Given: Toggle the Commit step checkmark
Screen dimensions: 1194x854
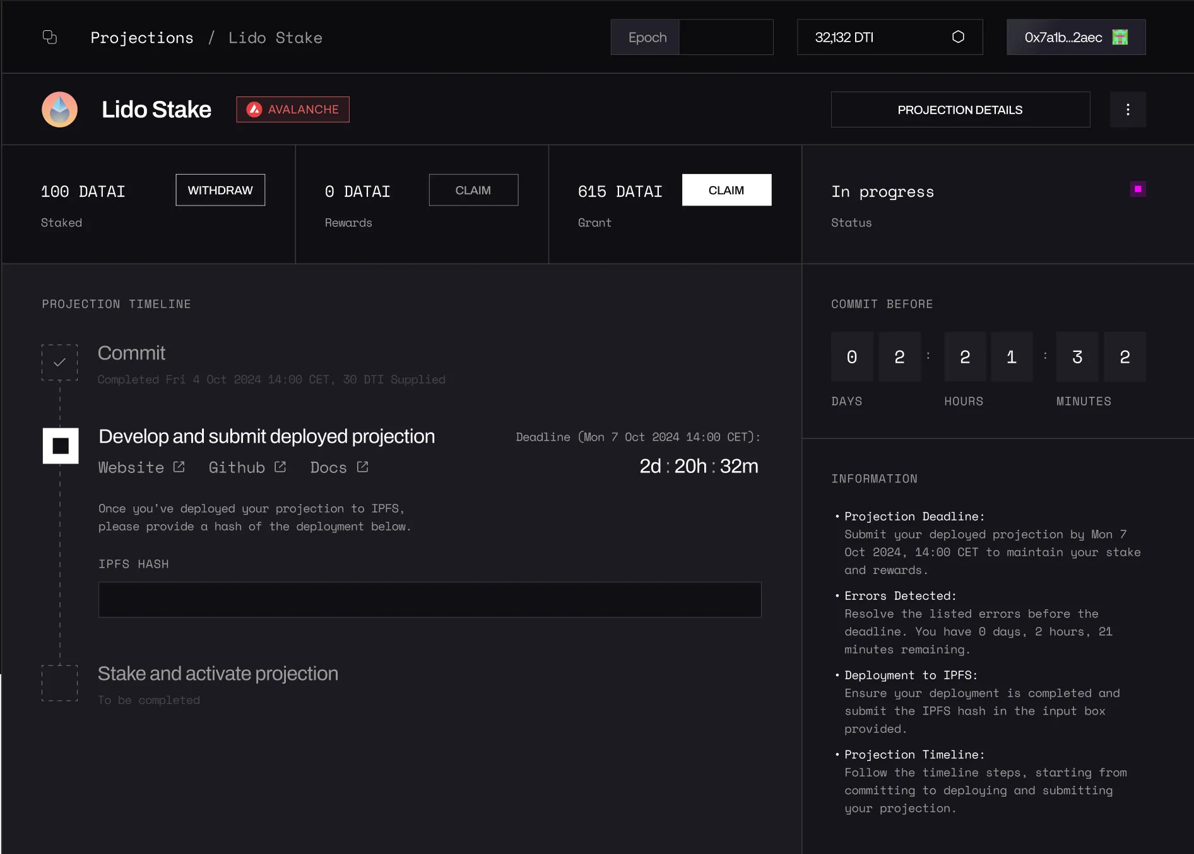Looking at the screenshot, I should coord(59,361).
